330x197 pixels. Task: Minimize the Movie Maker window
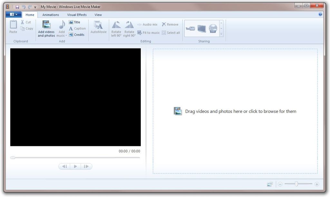pyautogui.click(x=298, y=6)
